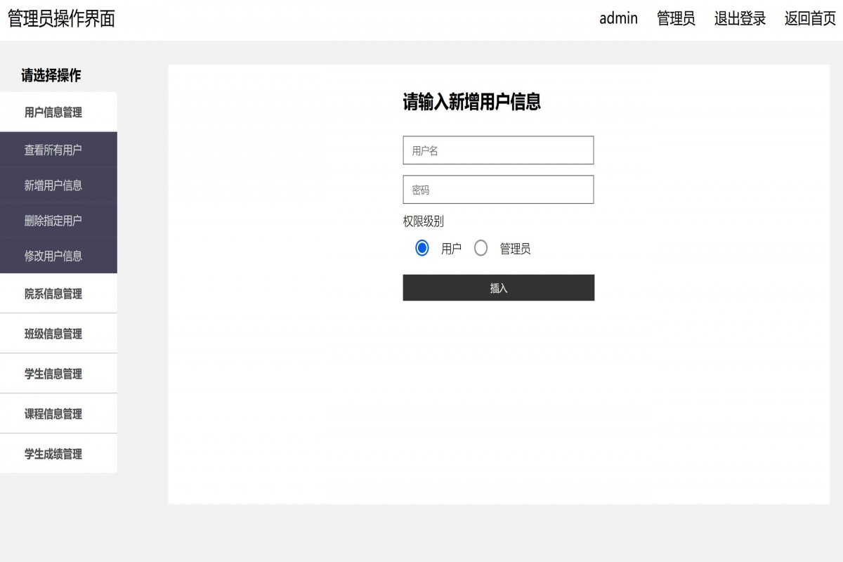Click the 插入 submit button

(x=497, y=287)
